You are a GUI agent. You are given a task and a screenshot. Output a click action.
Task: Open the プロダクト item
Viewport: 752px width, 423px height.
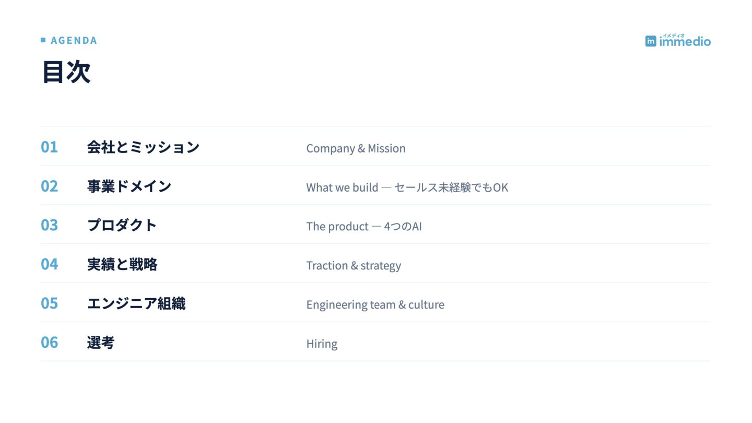tap(122, 226)
